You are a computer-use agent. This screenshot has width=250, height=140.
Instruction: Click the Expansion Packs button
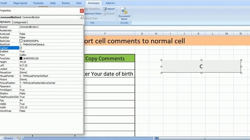tap(93, 14)
